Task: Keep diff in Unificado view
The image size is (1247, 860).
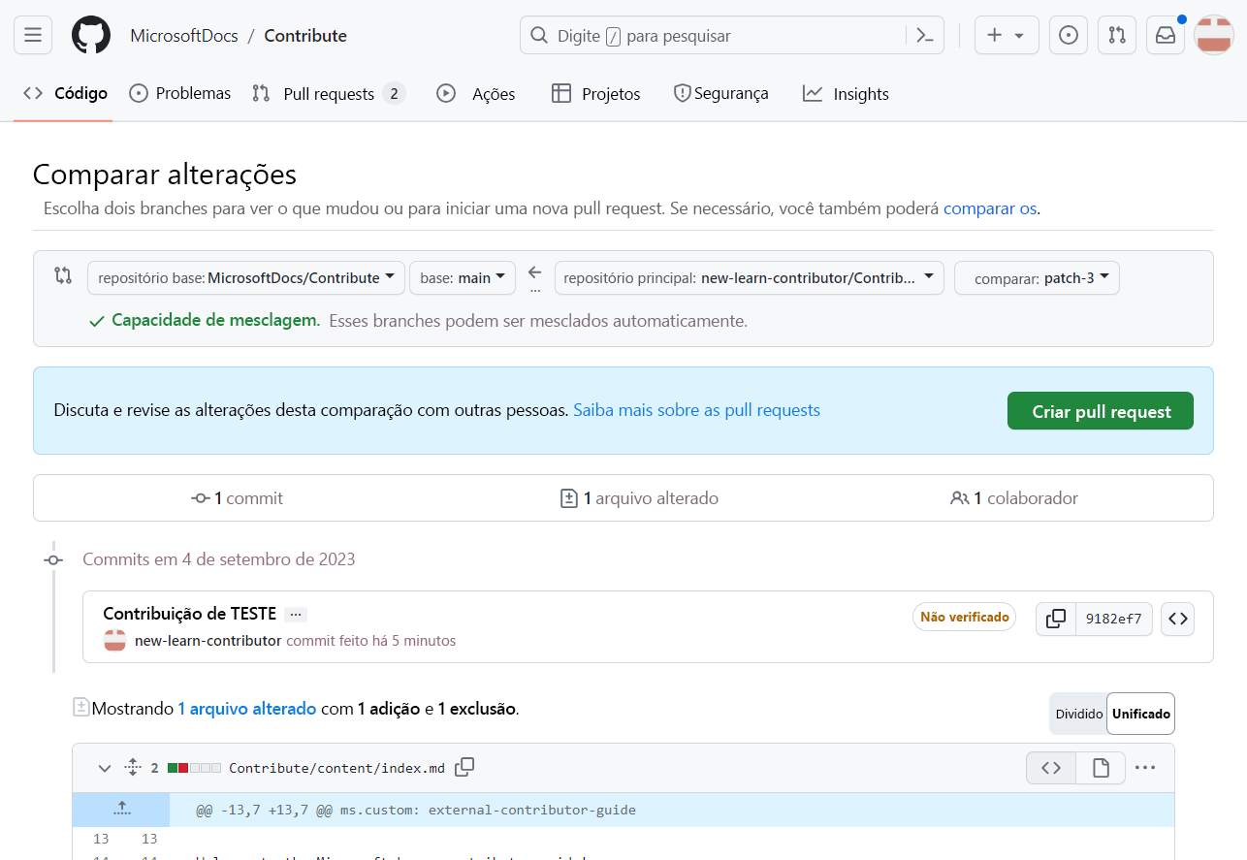Action: (x=1140, y=714)
